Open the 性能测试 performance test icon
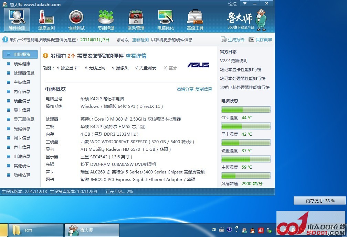This screenshot has width=347, height=237. (76, 19)
